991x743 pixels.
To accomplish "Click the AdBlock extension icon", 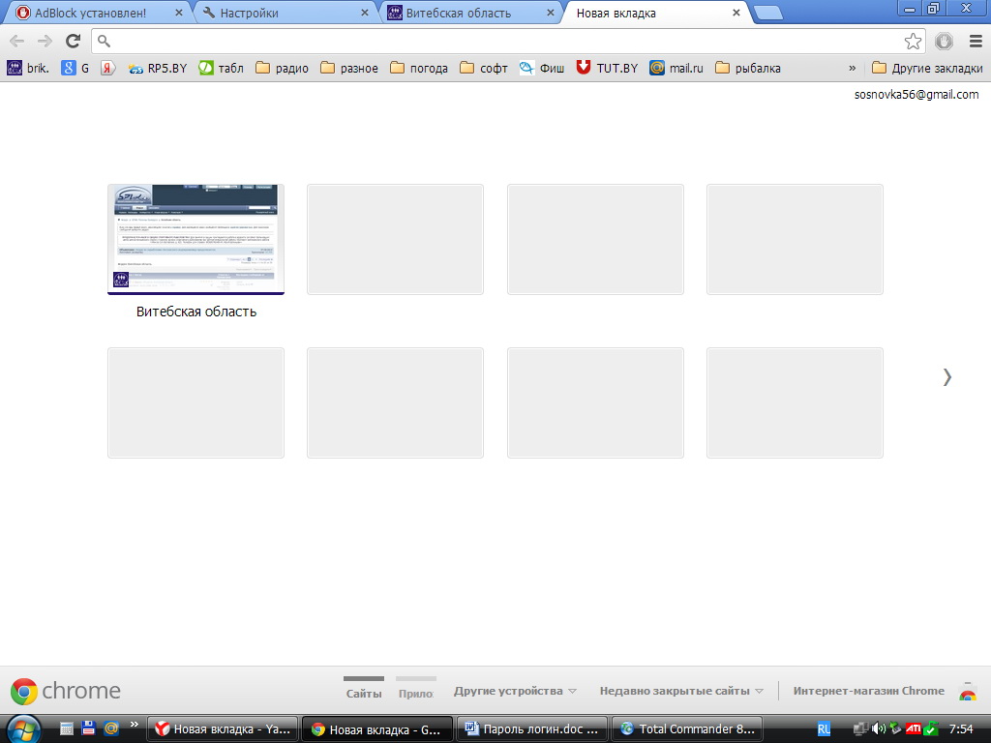I will pos(945,41).
